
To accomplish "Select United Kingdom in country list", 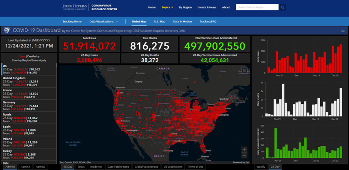I will [x=28, y=82].
